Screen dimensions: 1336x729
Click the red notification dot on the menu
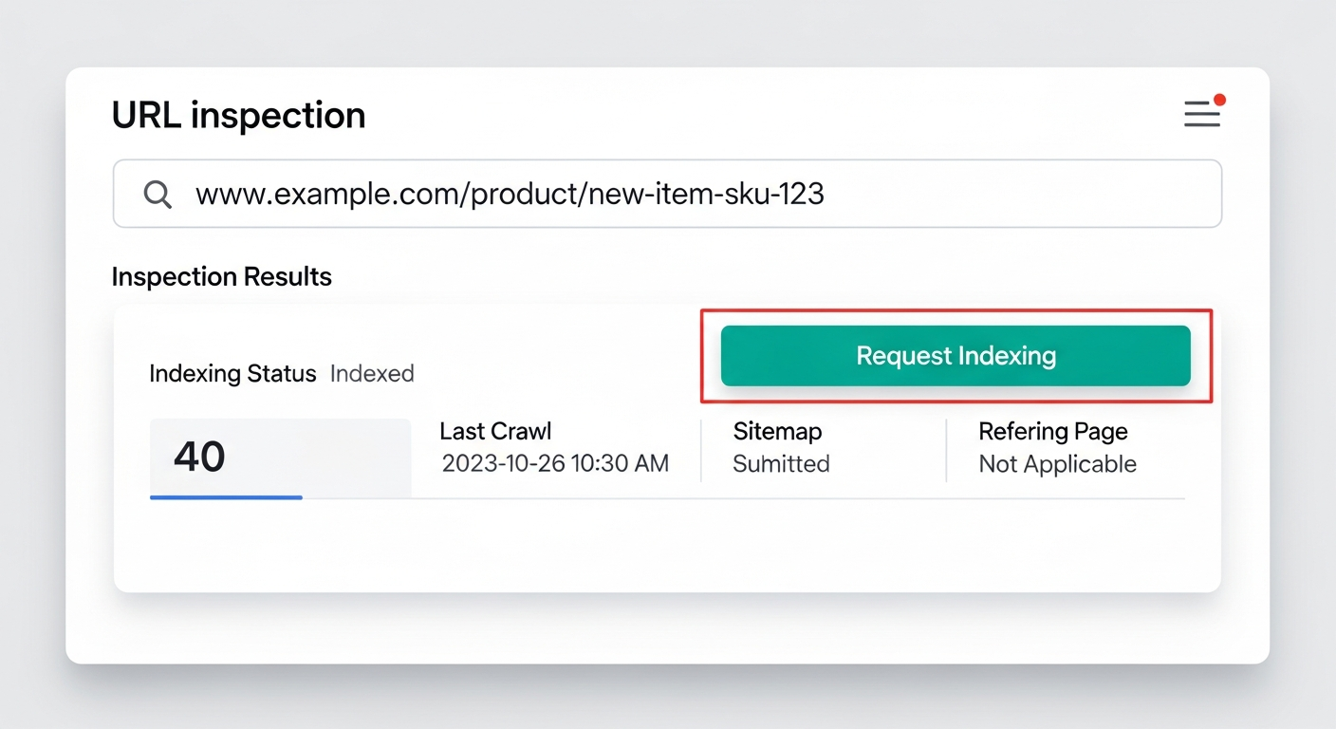click(1220, 98)
